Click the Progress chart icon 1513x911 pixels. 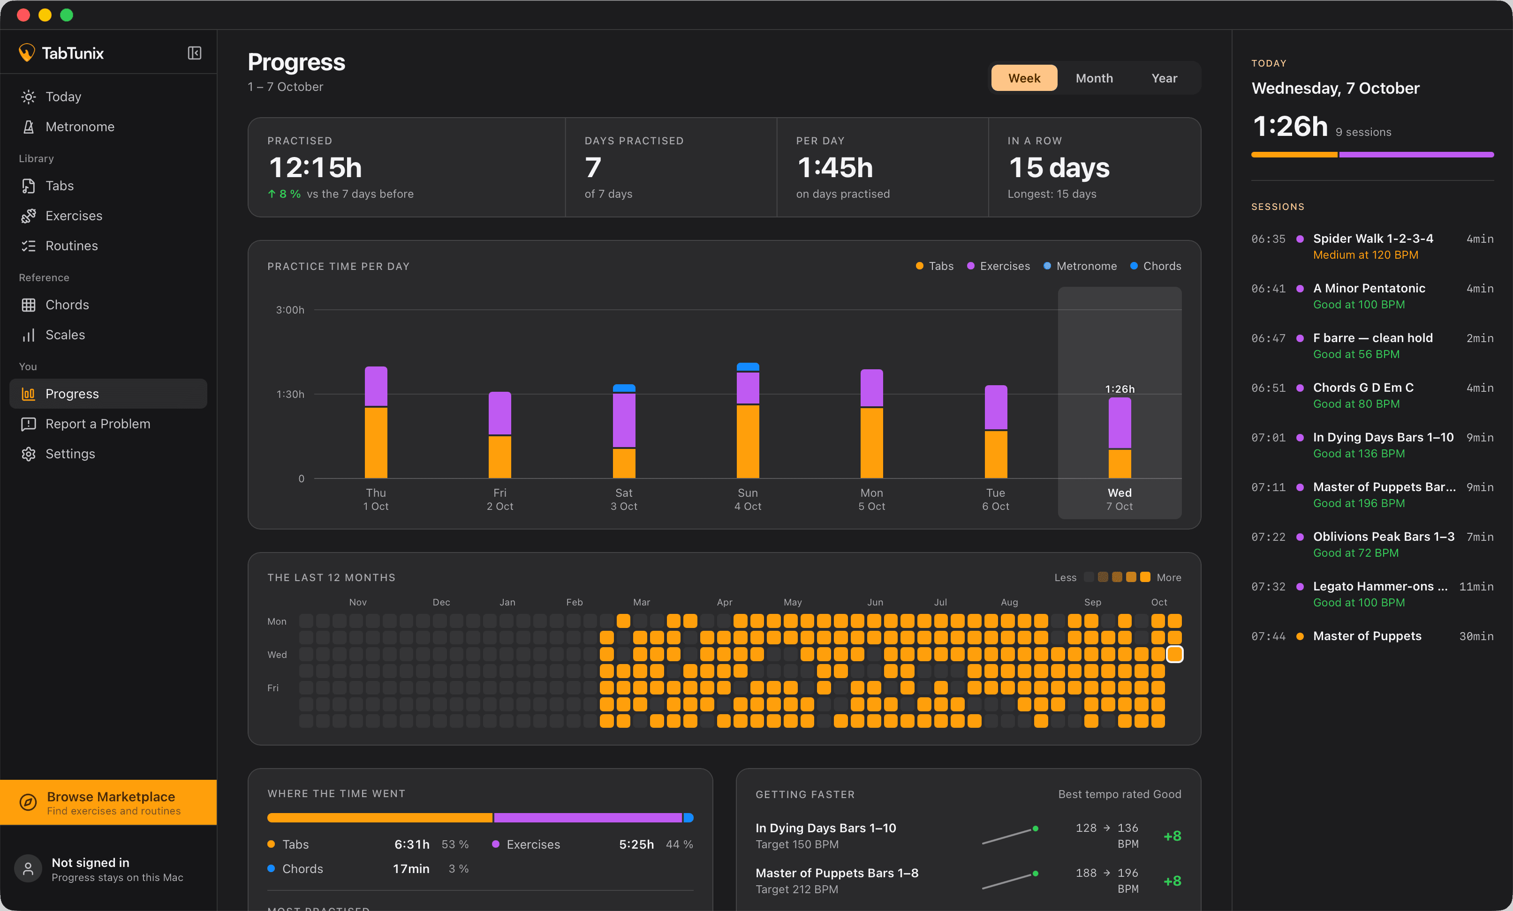tap(28, 394)
